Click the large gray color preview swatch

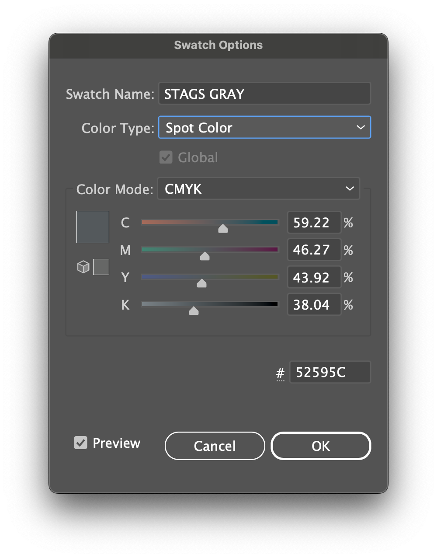coord(93,227)
